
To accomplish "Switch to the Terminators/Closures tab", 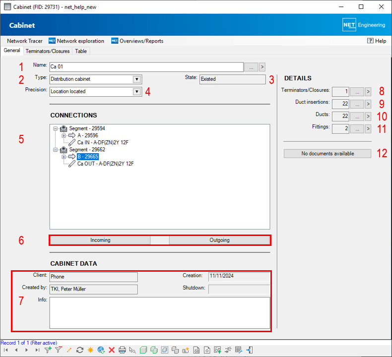I will point(48,51).
